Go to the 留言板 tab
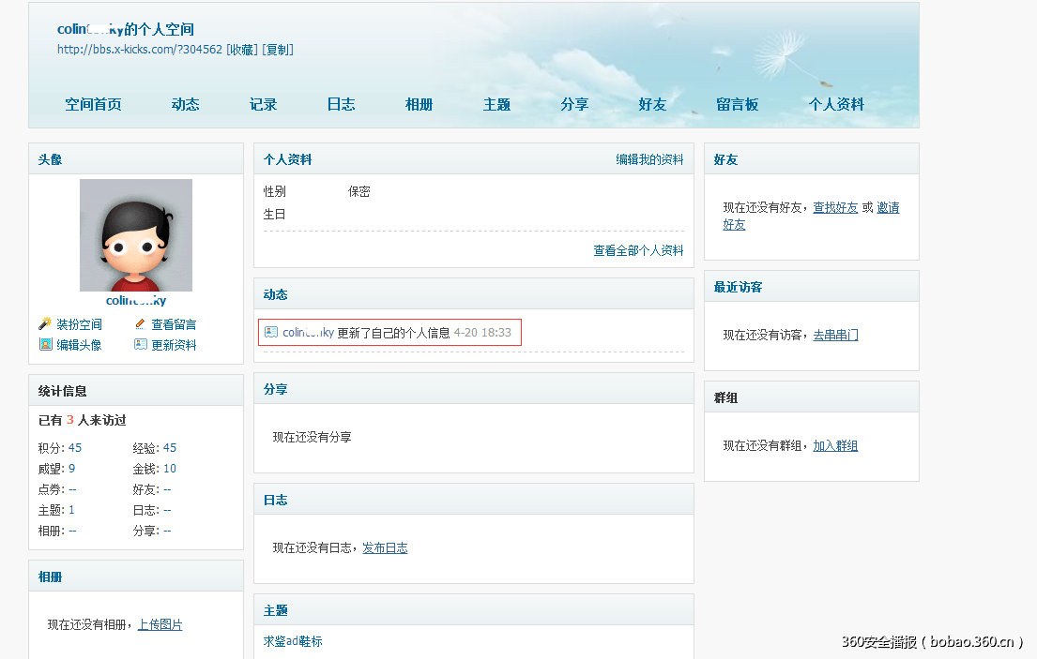1037x659 pixels. [737, 104]
